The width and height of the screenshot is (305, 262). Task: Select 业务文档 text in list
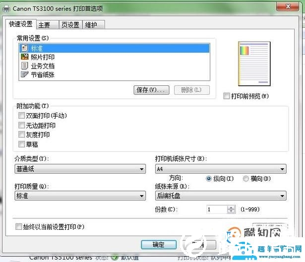coord(43,66)
